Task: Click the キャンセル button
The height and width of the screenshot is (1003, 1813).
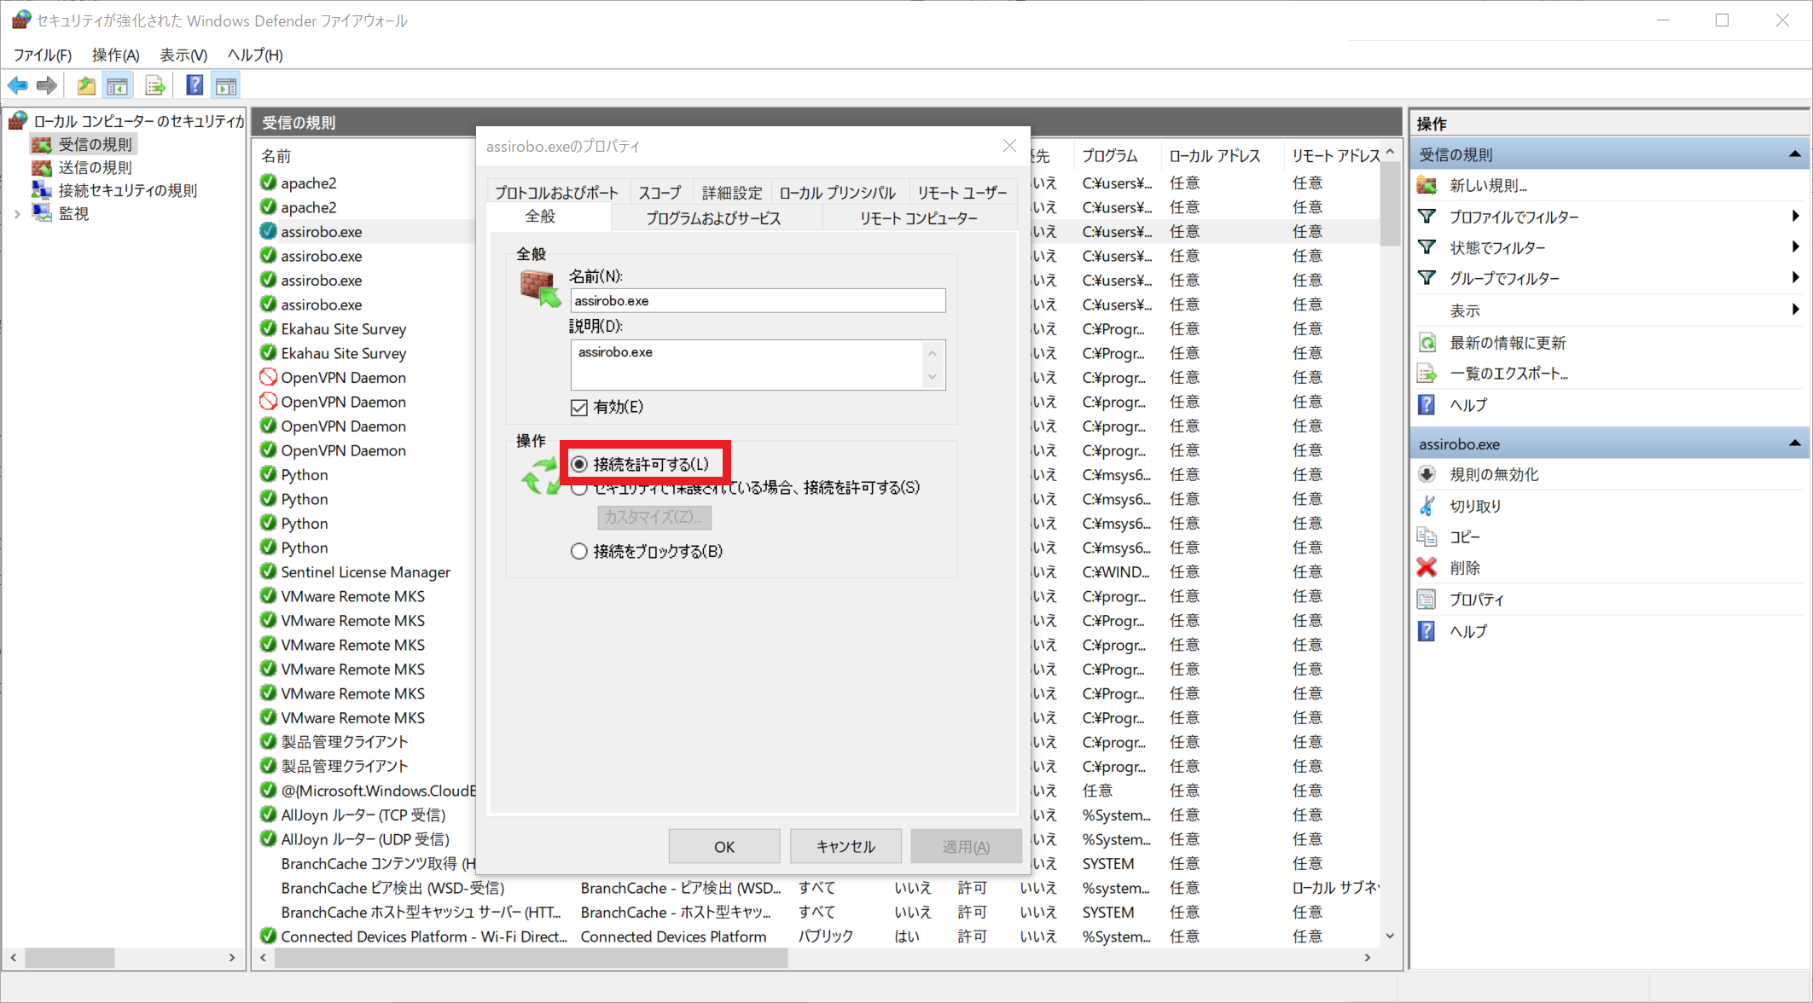Action: pyautogui.click(x=845, y=846)
